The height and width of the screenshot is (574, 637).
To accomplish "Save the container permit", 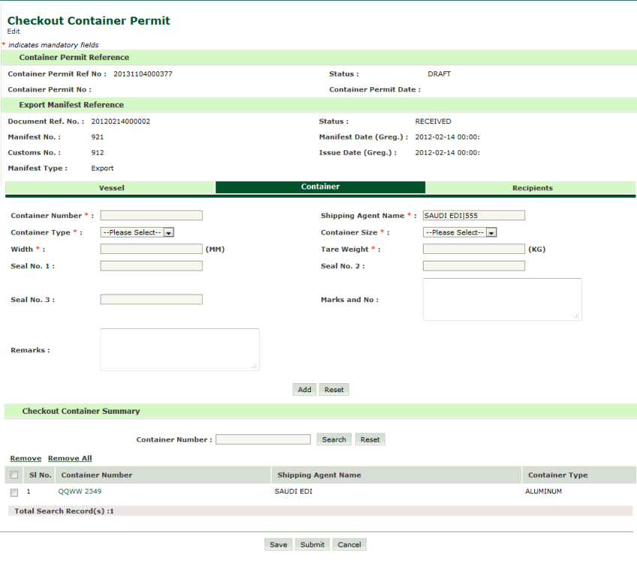I will (278, 545).
